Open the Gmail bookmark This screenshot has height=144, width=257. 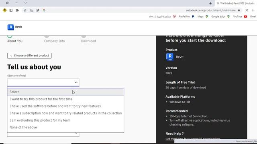253,16
